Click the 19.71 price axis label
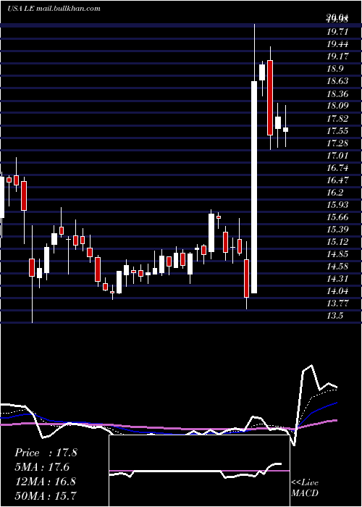Screen dimensions: 362x507 tap(338, 32)
